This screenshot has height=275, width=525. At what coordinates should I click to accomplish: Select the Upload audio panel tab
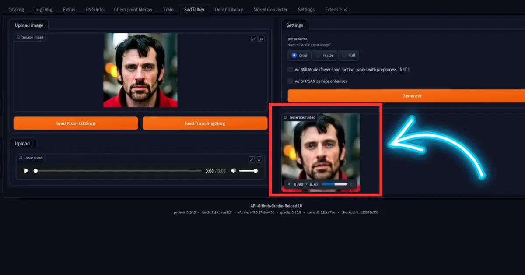tap(22, 143)
